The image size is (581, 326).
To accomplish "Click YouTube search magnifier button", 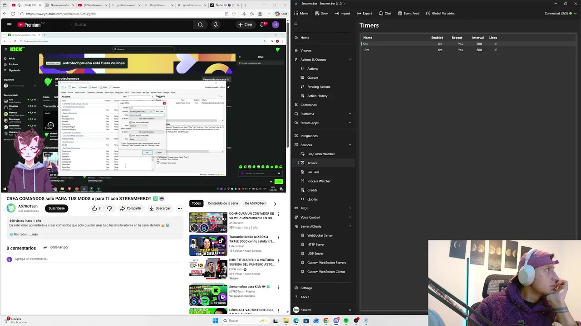I will (x=200, y=24).
